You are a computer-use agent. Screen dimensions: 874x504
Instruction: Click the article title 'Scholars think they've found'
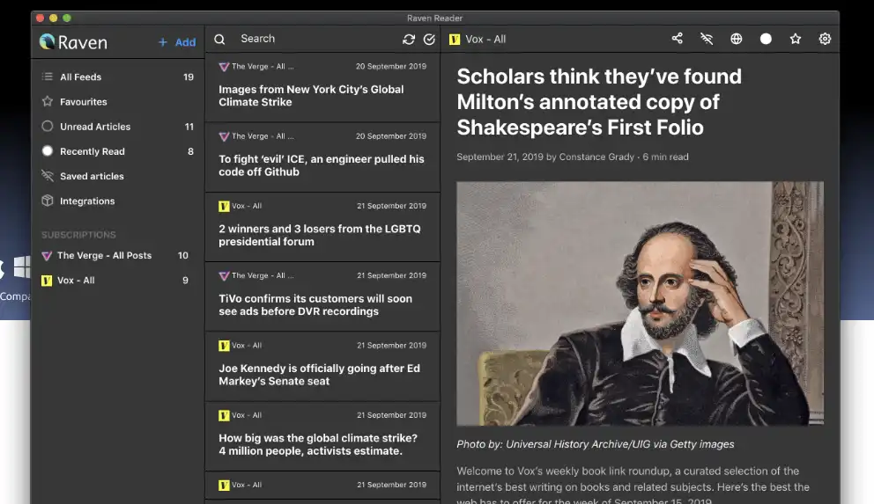[599, 102]
